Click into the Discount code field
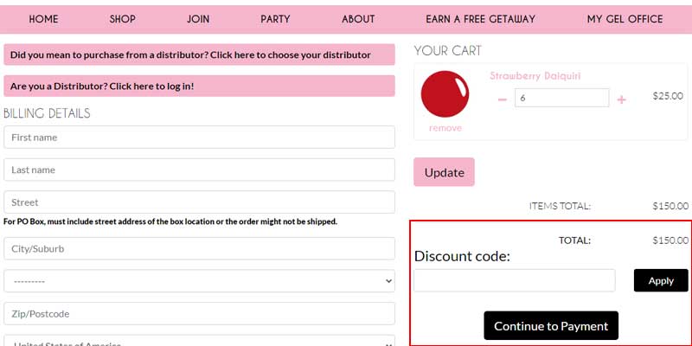The image size is (692, 346). tap(515, 280)
